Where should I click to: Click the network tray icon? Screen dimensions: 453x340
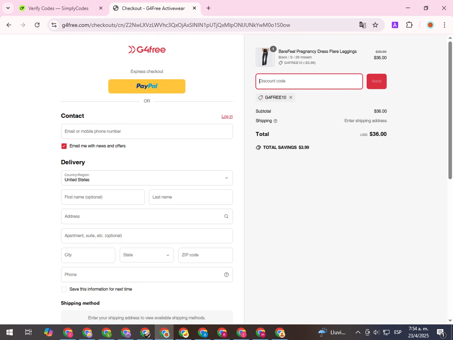[x=386, y=332]
